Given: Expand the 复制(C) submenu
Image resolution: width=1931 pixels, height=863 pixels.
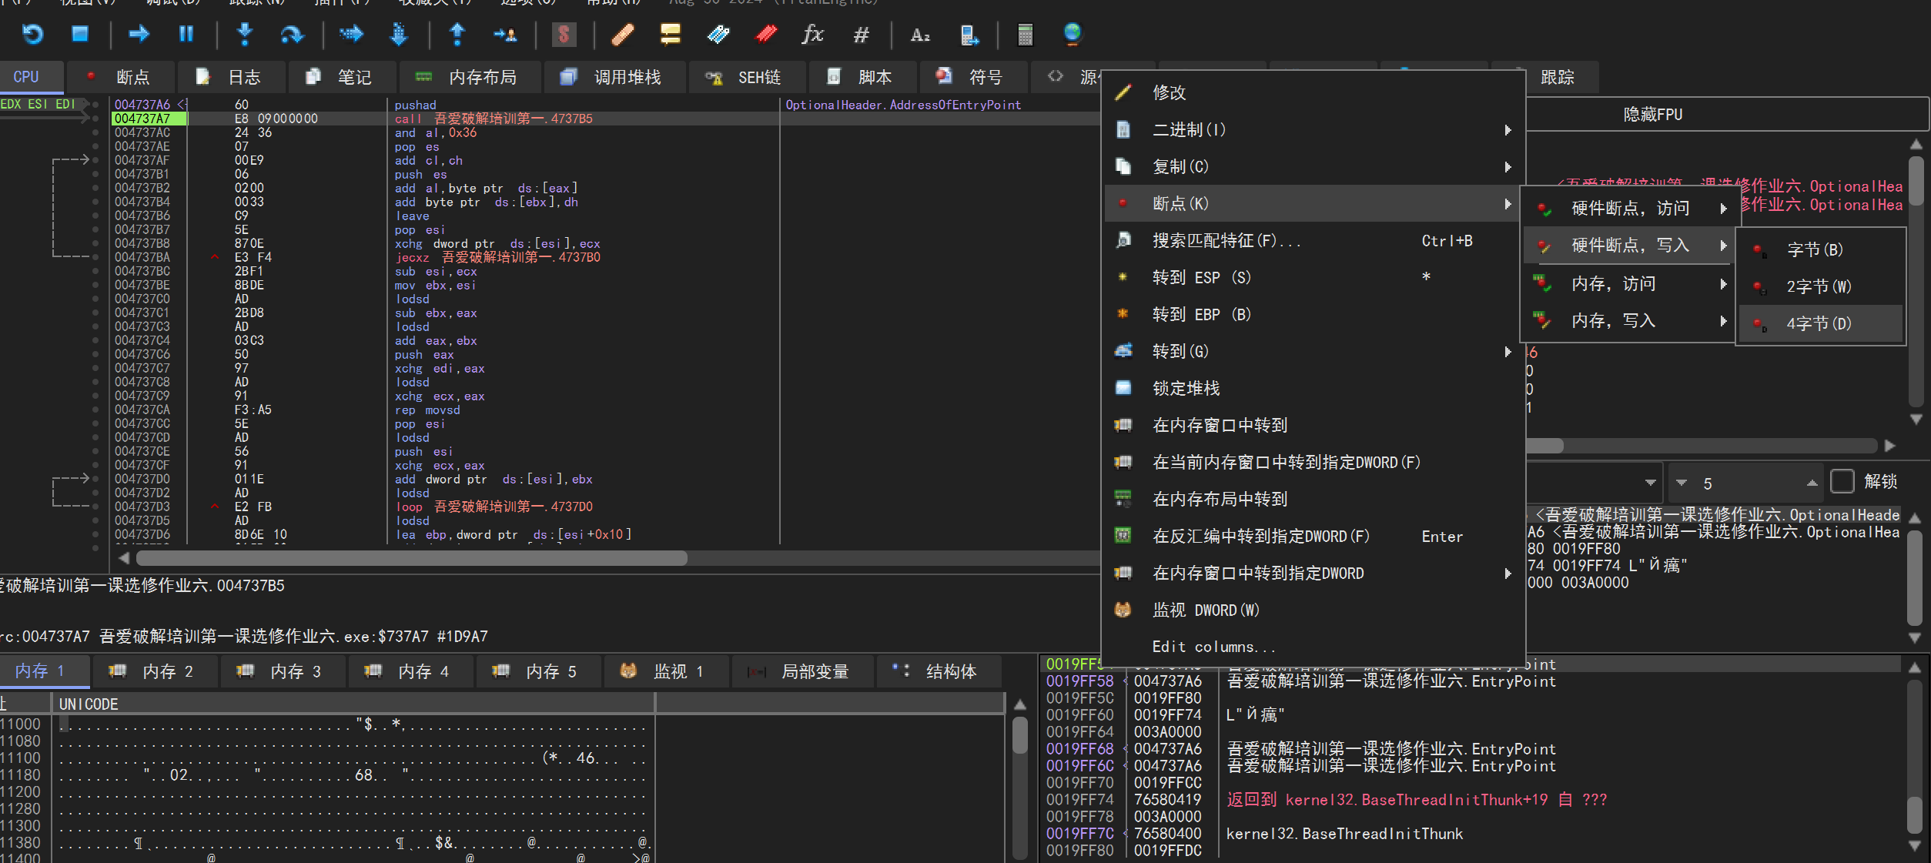Looking at the screenshot, I should [x=1314, y=166].
